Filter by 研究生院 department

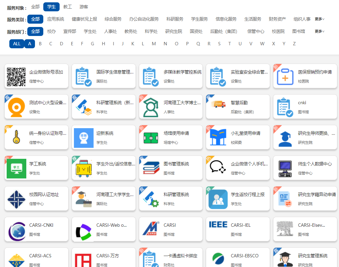(x=173, y=31)
